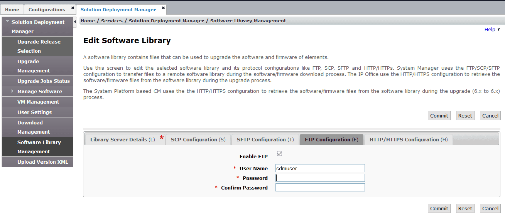Expand the Manage Software submenu

(x=13, y=91)
